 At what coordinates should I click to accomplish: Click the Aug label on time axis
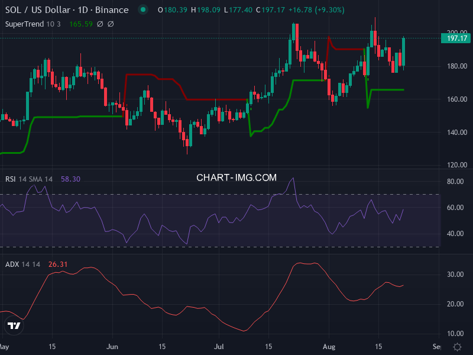click(x=329, y=346)
